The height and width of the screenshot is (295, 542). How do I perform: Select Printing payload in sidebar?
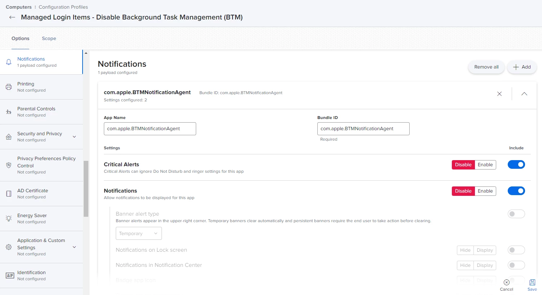(41, 87)
